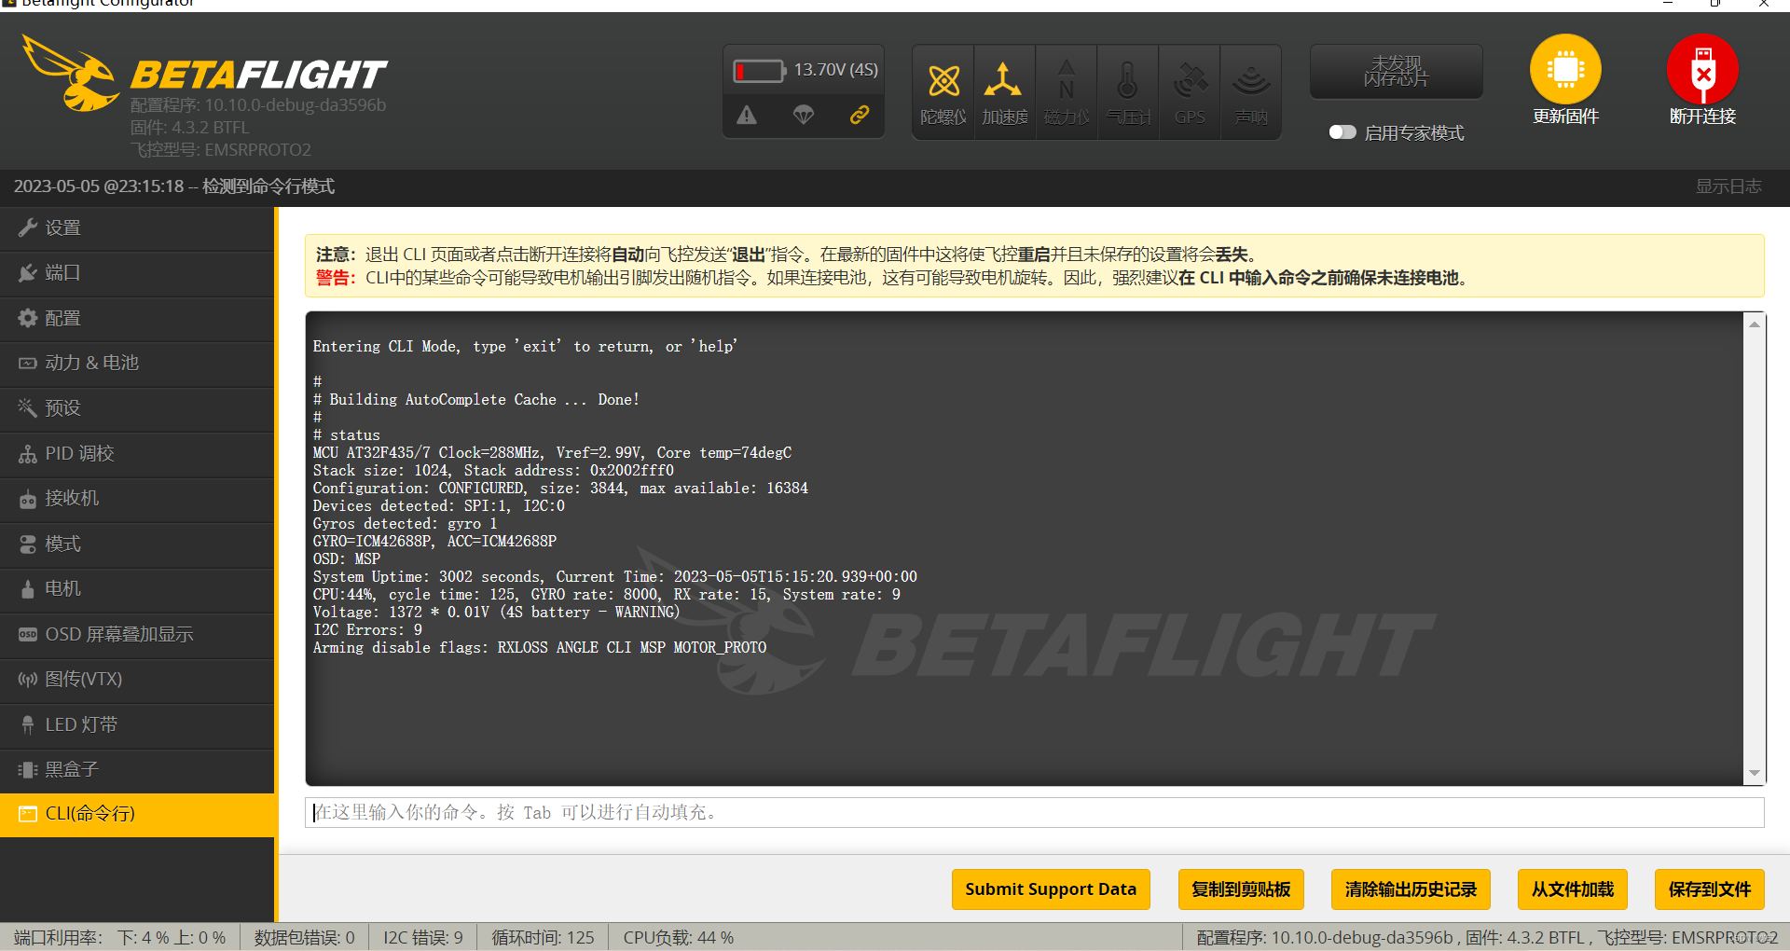Click the 'MCU AT32F435/7' output line
This screenshot has height=951, width=1790.
[x=552, y=453]
